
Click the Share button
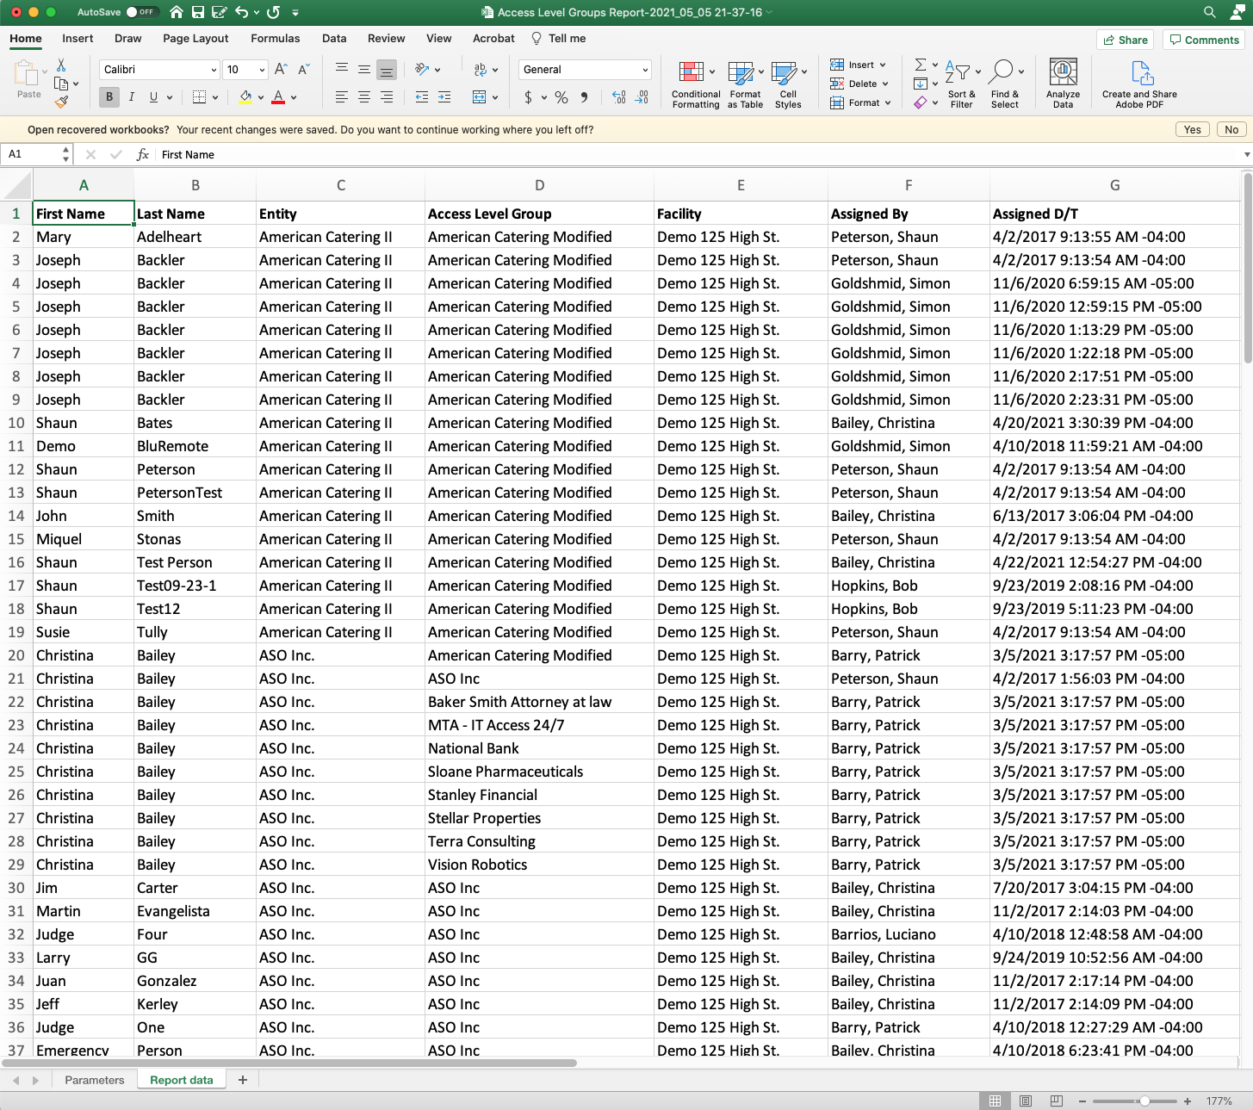point(1125,39)
